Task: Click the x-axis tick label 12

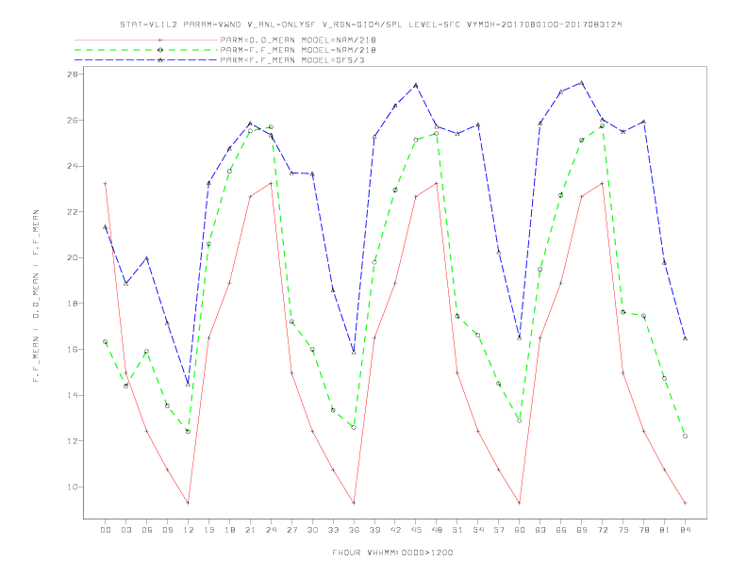Action: (x=189, y=530)
